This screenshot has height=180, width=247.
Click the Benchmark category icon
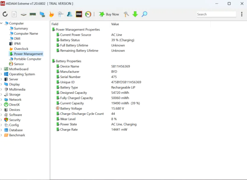pos(6,135)
